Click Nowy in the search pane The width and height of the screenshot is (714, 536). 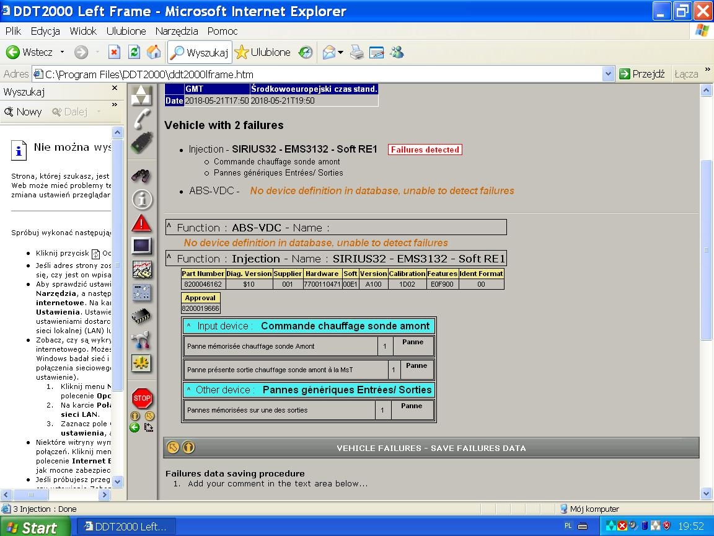[x=23, y=112]
